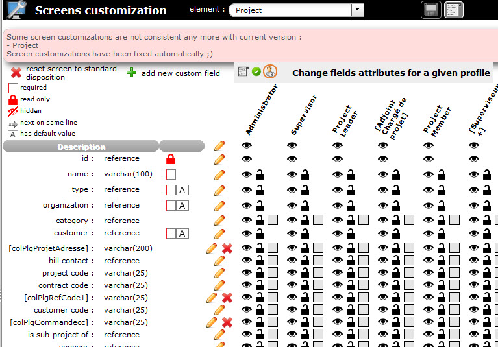Check Administrator required box for category row
Viewport: 498px width, 347px height.
(x=273, y=221)
